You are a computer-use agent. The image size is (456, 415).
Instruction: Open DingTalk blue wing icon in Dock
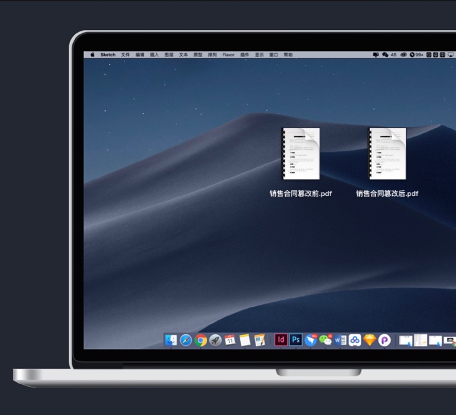[x=311, y=340]
